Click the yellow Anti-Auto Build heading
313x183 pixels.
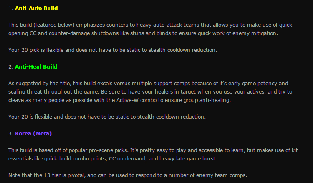[36, 8]
